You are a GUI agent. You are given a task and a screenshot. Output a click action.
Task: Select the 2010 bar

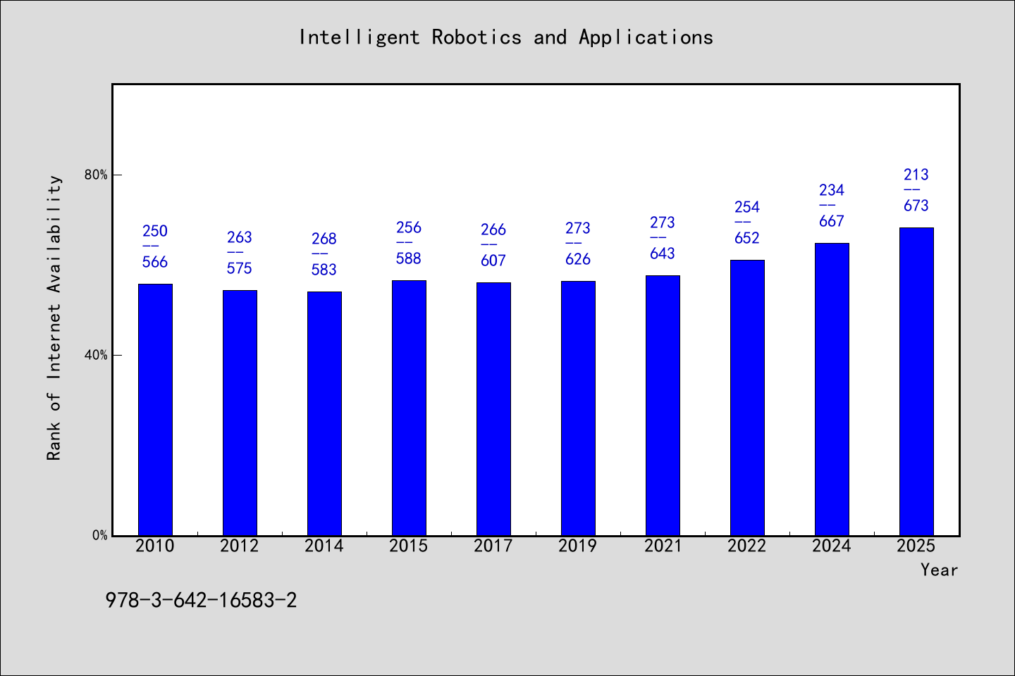[x=155, y=409]
